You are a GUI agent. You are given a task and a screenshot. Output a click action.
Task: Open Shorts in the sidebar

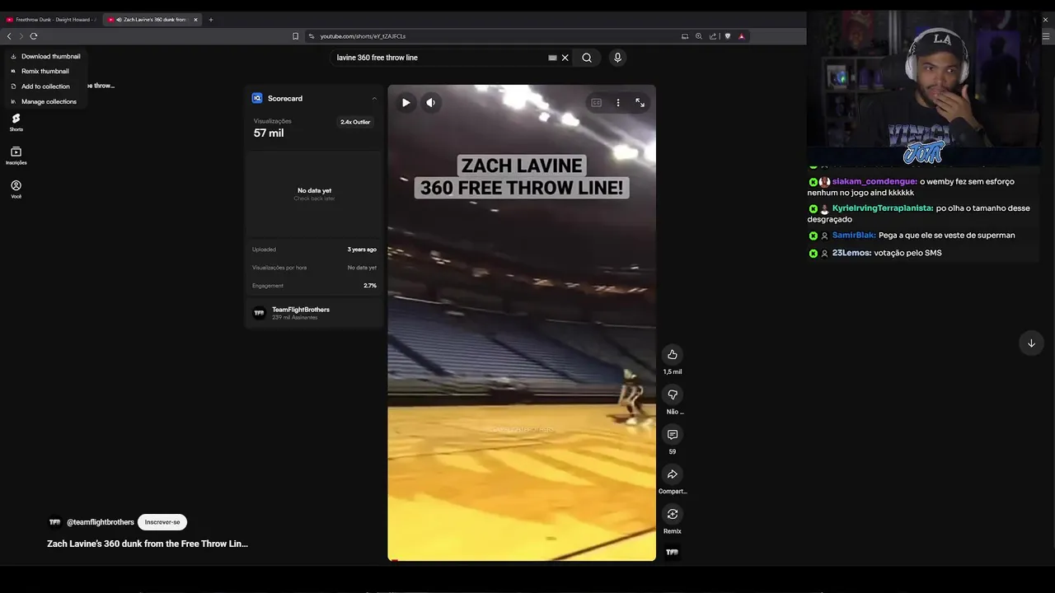pyautogui.click(x=16, y=123)
